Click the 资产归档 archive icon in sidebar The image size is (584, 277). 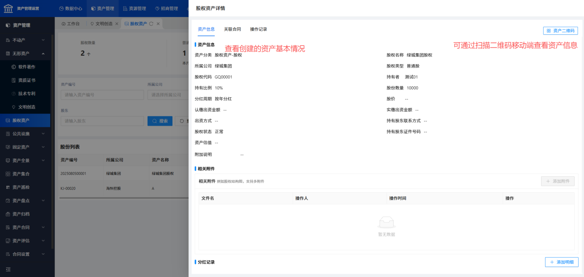click(x=8, y=214)
